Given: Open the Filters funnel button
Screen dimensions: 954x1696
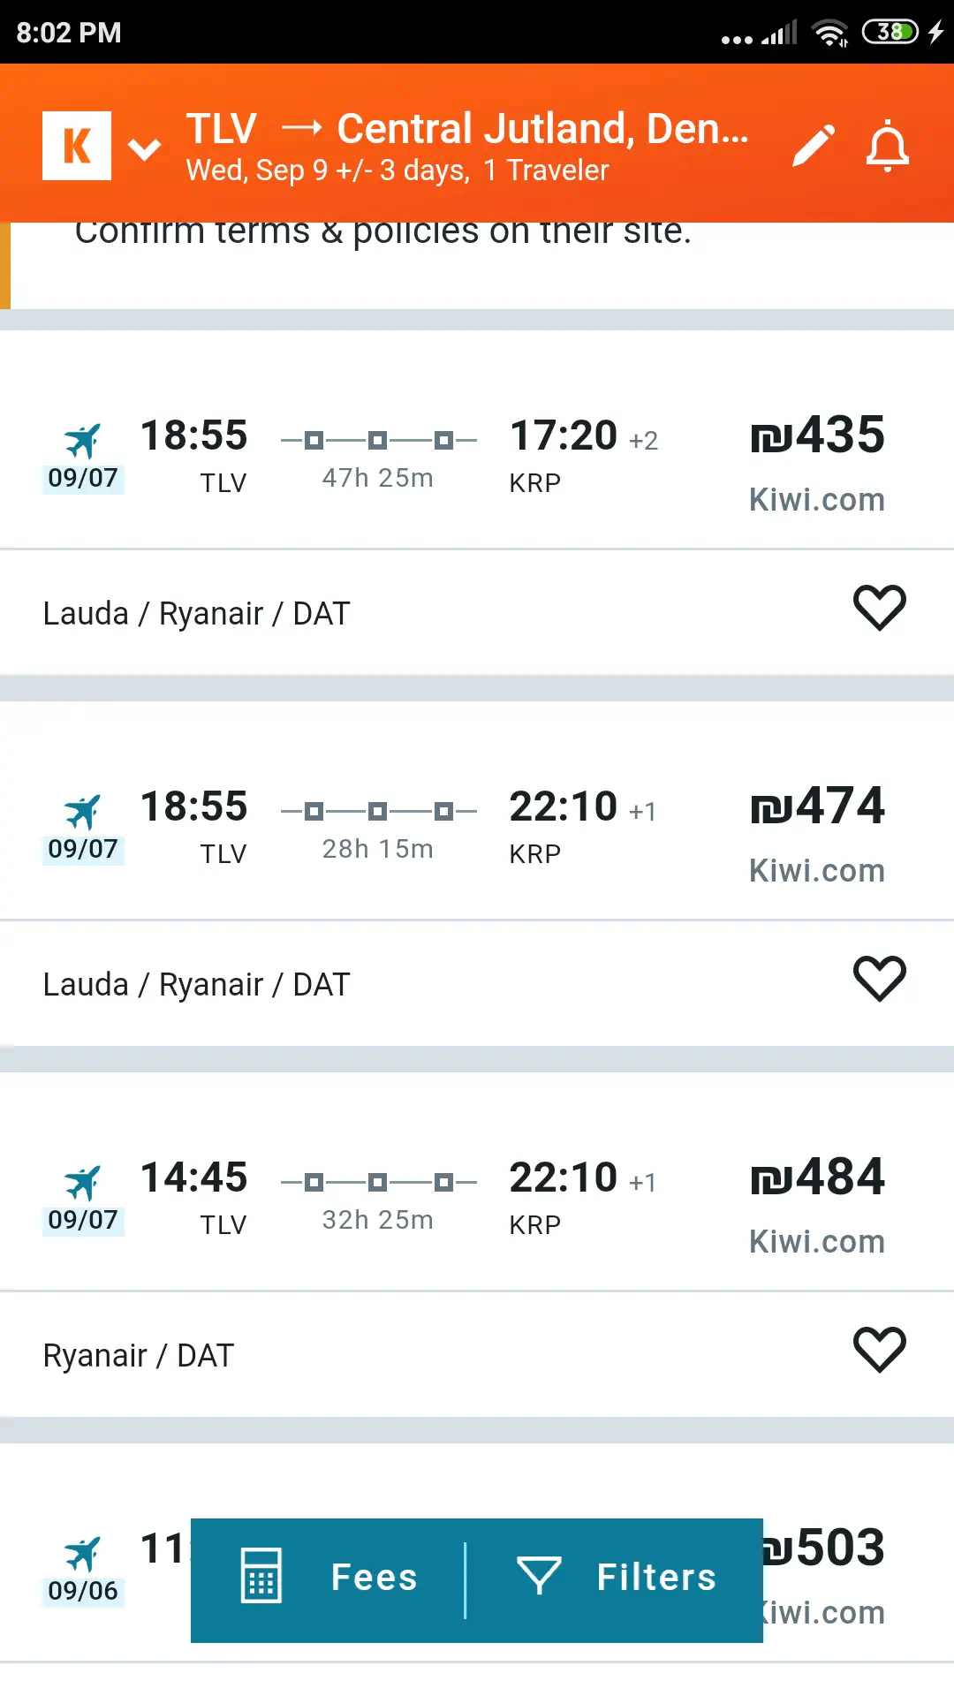Looking at the screenshot, I should (x=616, y=1578).
